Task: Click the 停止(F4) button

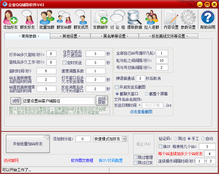Action: [144, 144]
